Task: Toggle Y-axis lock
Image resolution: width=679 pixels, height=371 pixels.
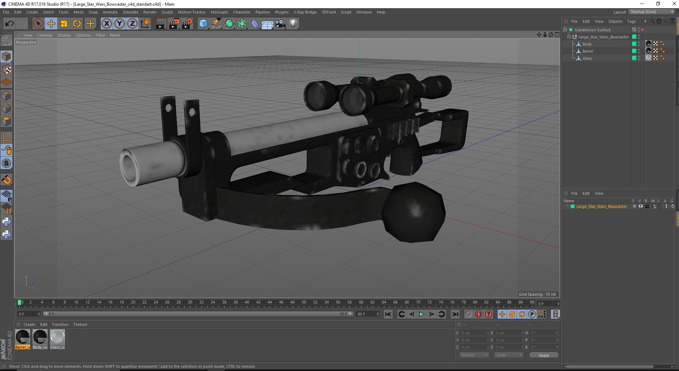Action: pyautogui.click(x=120, y=24)
